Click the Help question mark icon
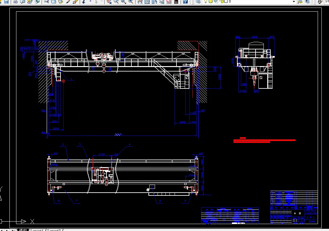Screen dimensions: 329x231 (185, 2)
